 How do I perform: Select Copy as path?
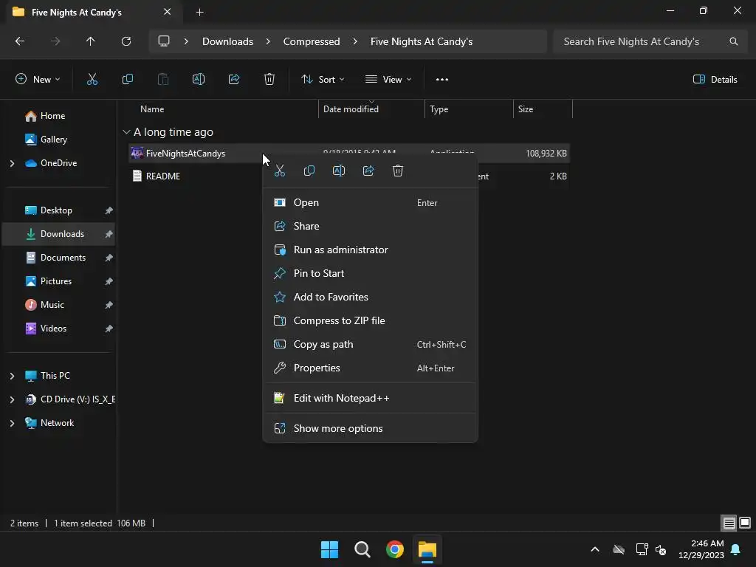click(371, 344)
